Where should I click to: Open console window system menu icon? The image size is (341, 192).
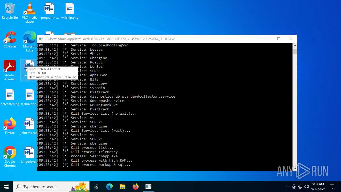(x=41, y=39)
